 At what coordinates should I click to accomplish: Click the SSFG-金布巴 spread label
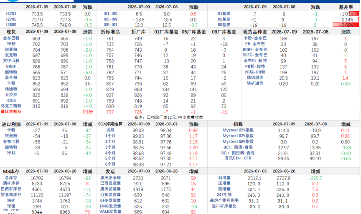click(255, 55)
